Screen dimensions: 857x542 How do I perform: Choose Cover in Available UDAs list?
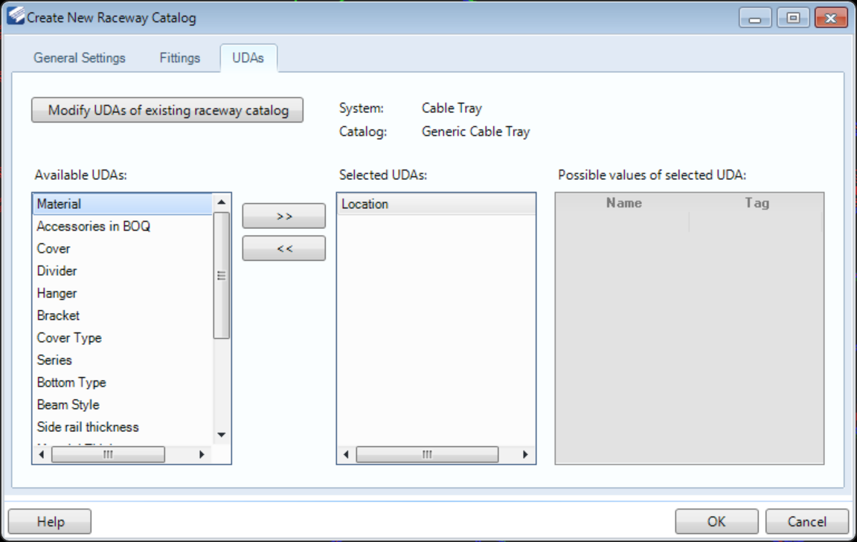pyautogui.click(x=123, y=248)
